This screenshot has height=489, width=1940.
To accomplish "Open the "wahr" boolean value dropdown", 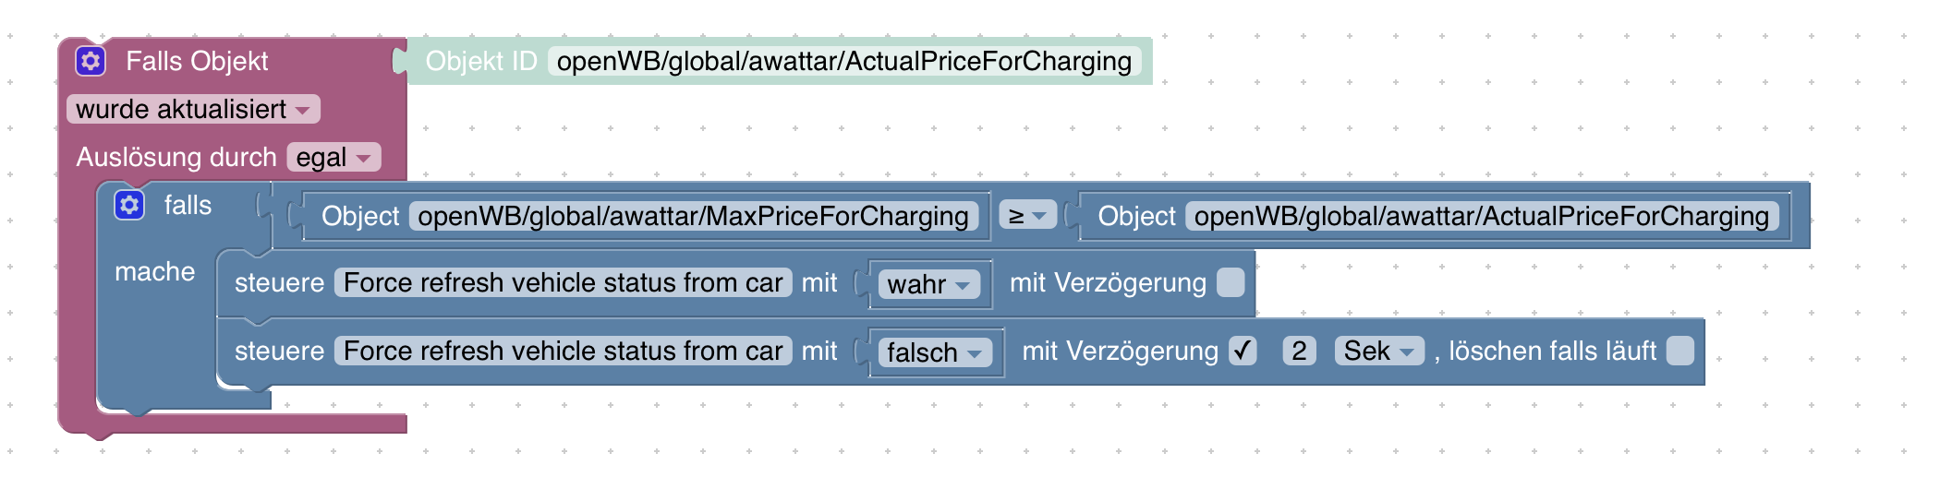I will (x=928, y=284).
